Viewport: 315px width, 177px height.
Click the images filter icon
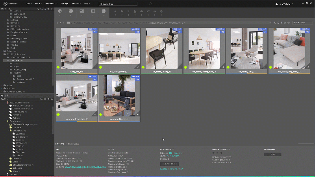[82, 11]
